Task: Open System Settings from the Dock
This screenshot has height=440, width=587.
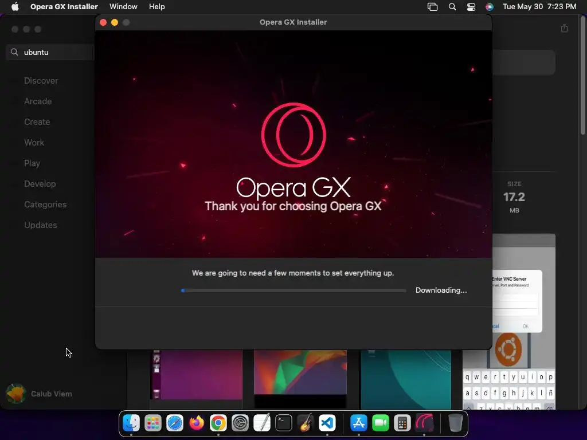Action: 240,423
